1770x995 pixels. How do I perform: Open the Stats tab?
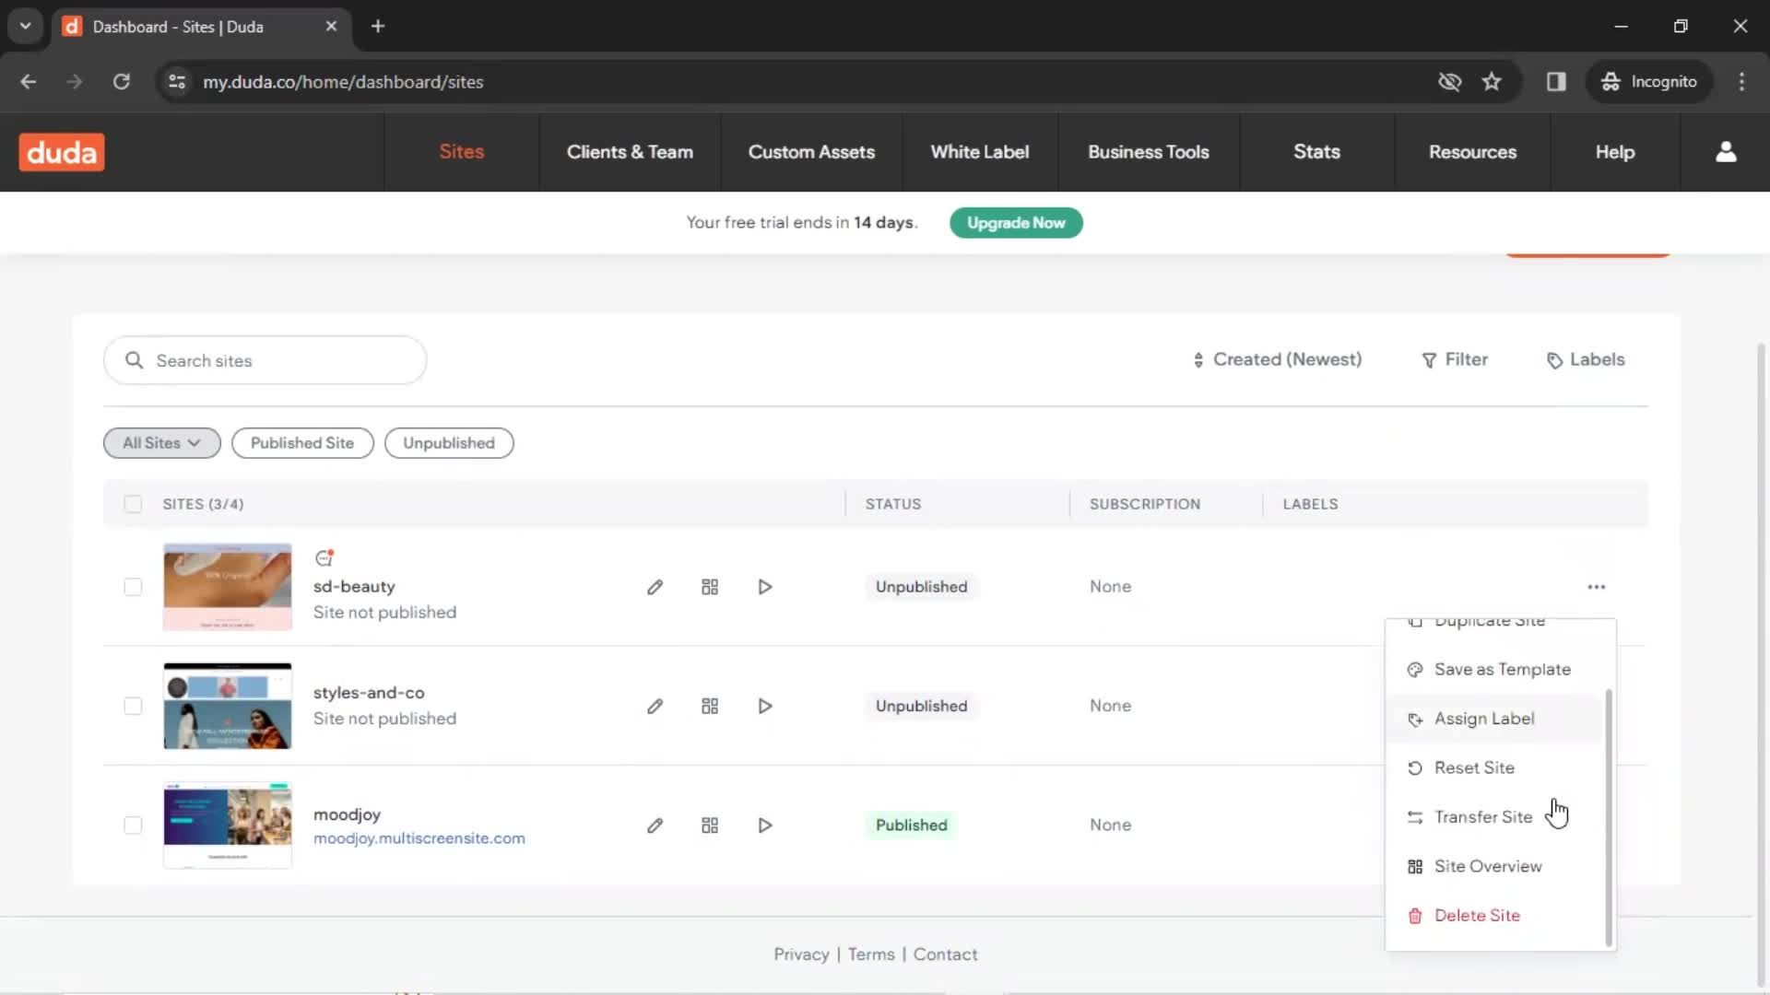click(x=1316, y=152)
